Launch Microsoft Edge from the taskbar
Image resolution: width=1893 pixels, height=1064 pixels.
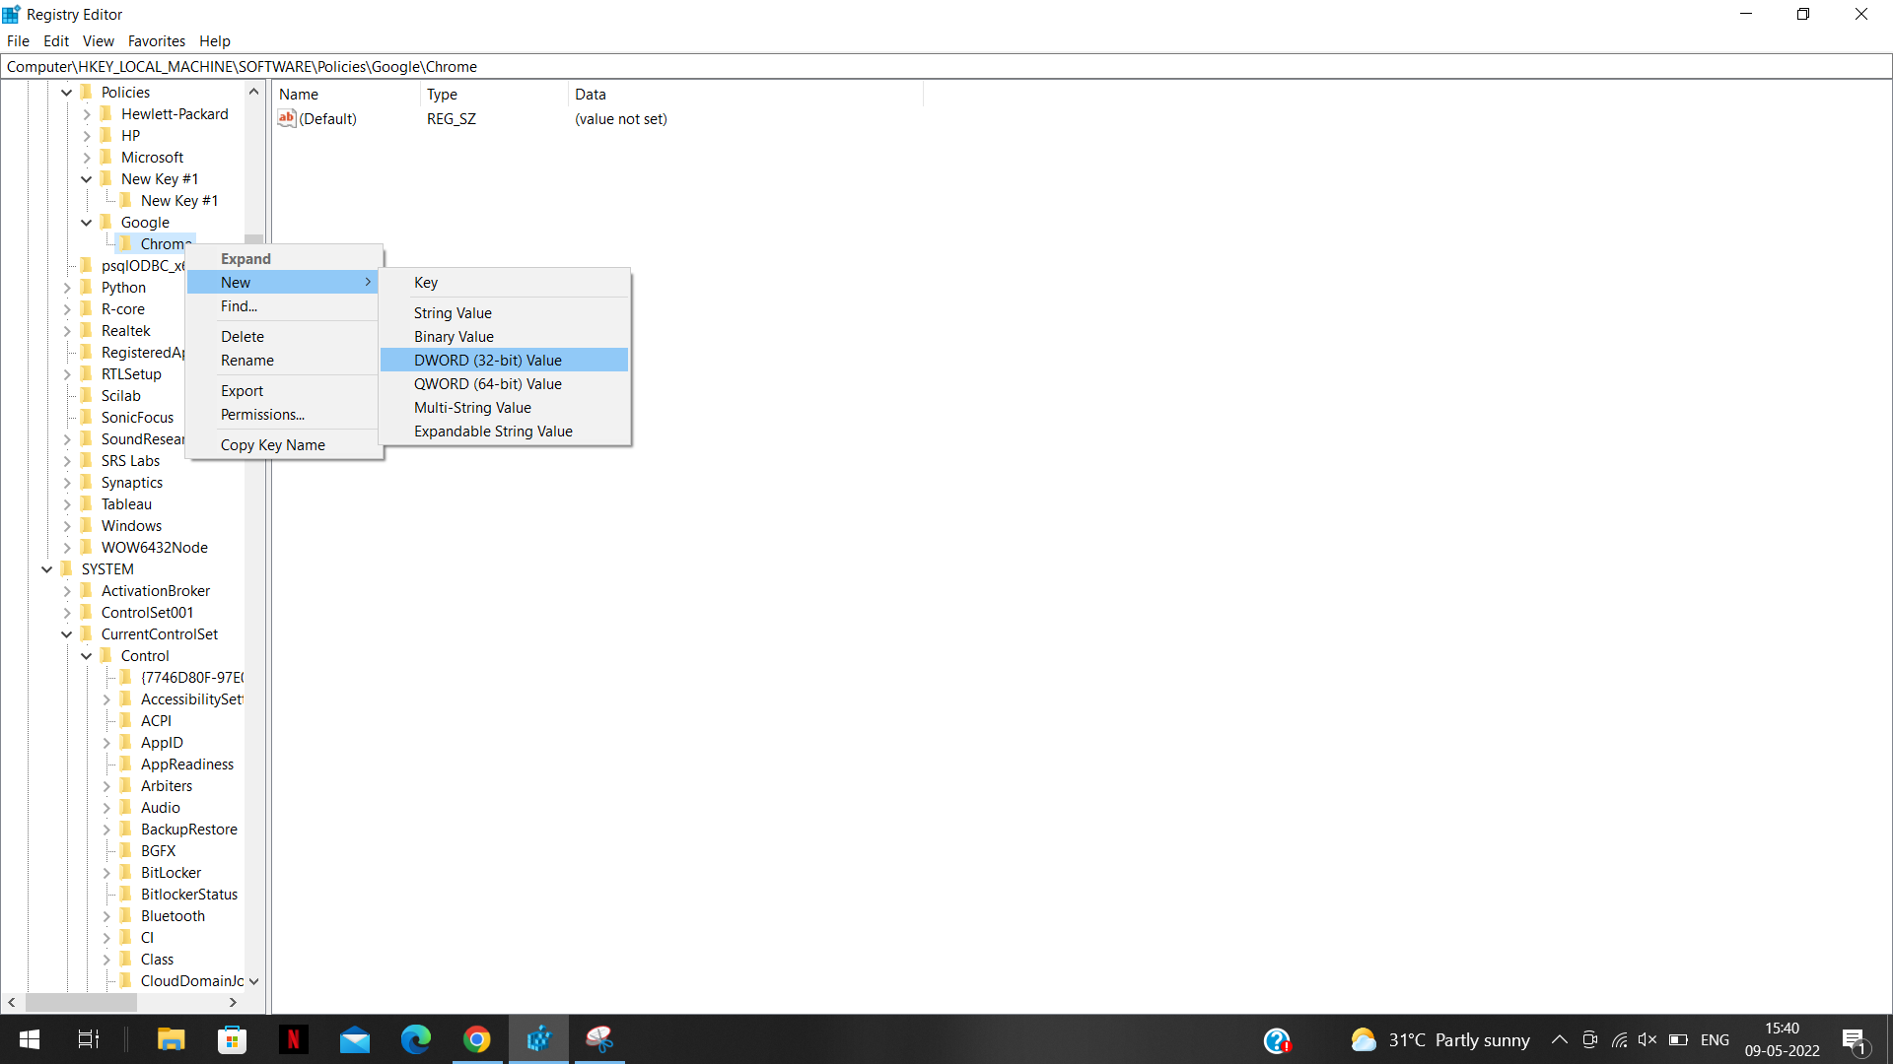pyautogui.click(x=415, y=1039)
